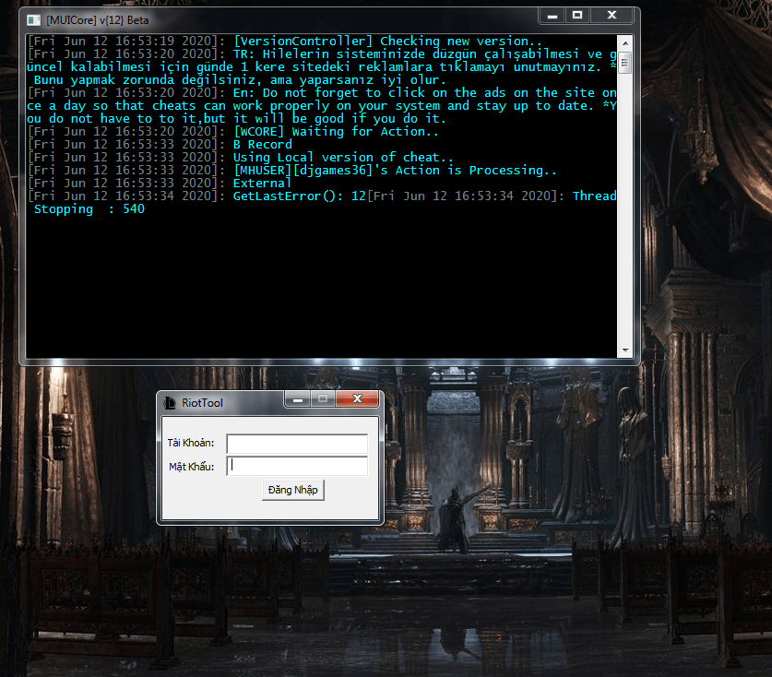Click the "Stopping : 540" console line
This screenshot has height=677, width=772.
(89, 208)
